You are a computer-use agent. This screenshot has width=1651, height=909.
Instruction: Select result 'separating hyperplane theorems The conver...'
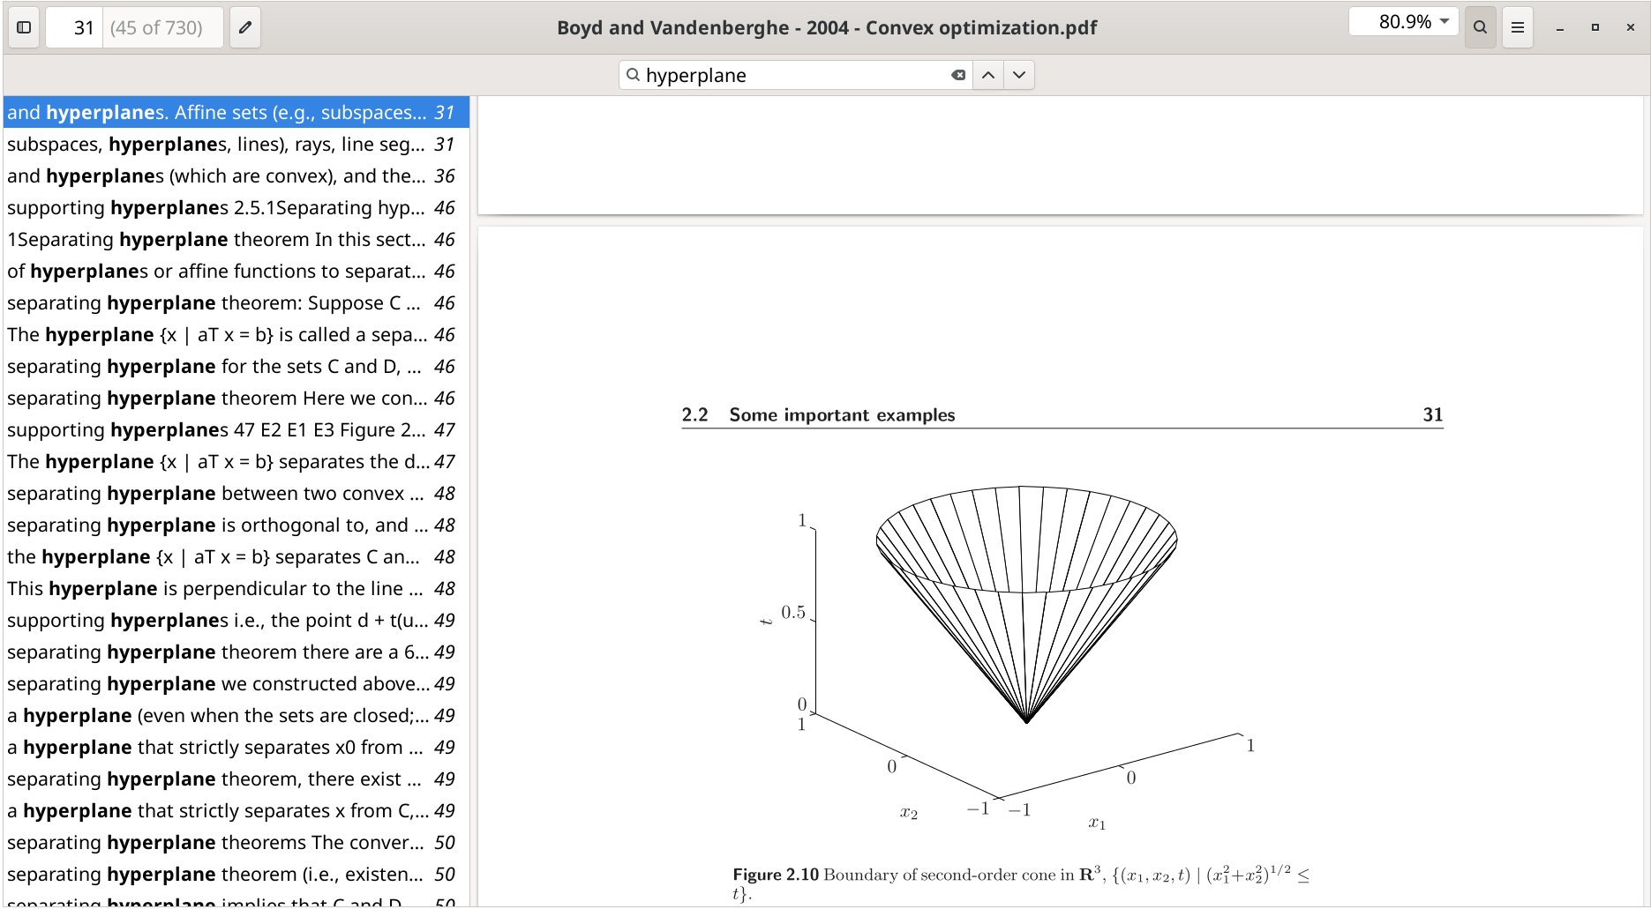(x=236, y=843)
